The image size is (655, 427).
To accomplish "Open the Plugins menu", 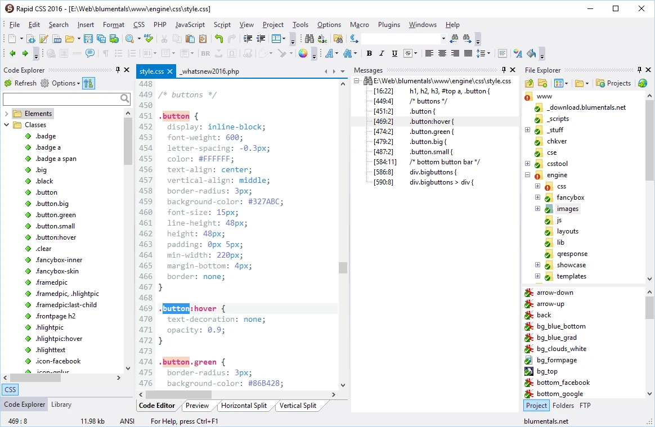I will pyautogui.click(x=389, y=25).
